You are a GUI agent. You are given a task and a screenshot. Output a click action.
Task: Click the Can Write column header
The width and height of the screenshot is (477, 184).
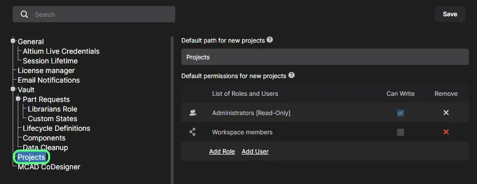coord(401,94)
